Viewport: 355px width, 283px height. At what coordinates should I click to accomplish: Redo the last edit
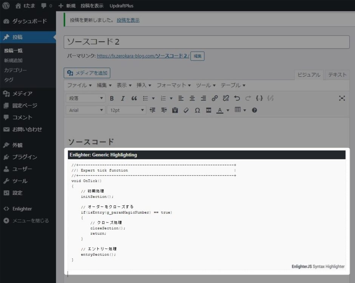[x=248, y=98]
